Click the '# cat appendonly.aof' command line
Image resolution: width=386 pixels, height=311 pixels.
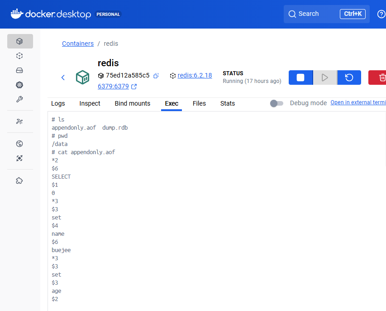[x=83, y=152]
